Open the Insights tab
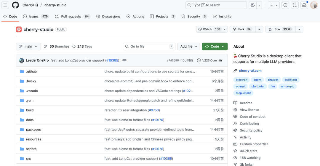The image size is (320, 166). pos(222,16)
